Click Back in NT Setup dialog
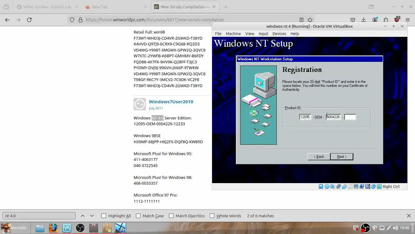This screenshot has height=234, width=415. coord(319,157)
